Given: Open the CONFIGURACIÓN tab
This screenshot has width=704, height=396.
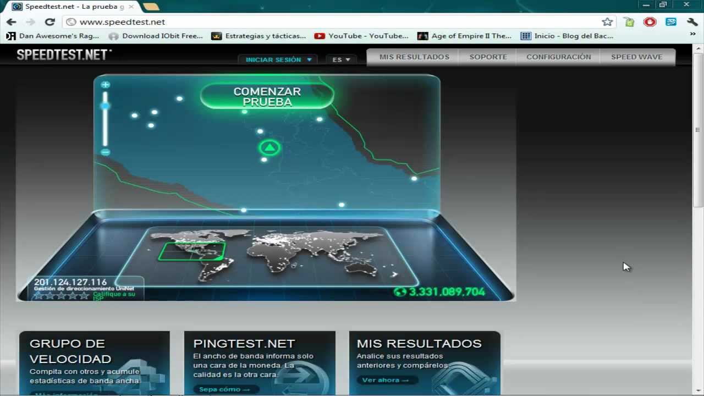Looking at the screenshot, I should point(558,57).
